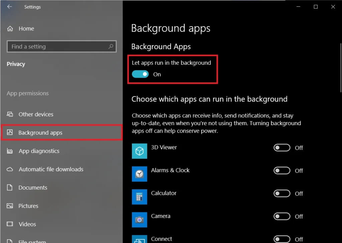Image resolution: width=342 pixels, height=243 pixels.
Task: Enable the 3D Viewer background toggle
Action: point(282,148)
